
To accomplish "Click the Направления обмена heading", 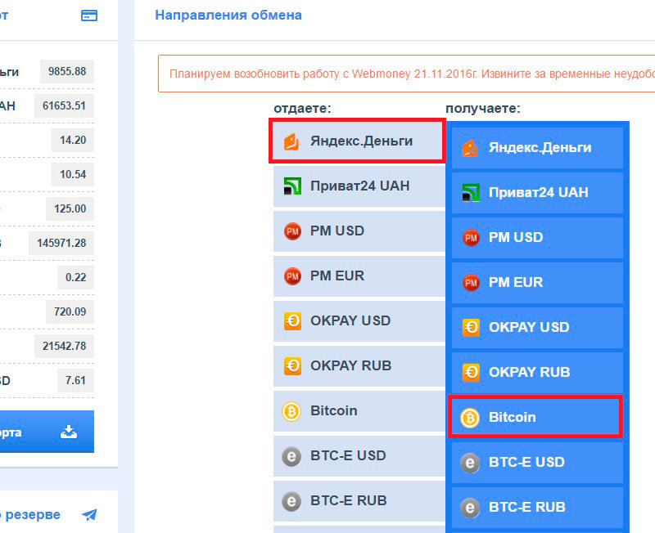I will 228,15.
